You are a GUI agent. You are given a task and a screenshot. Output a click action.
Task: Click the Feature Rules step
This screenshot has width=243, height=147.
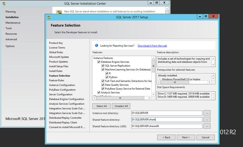click(x=57, y=80)
